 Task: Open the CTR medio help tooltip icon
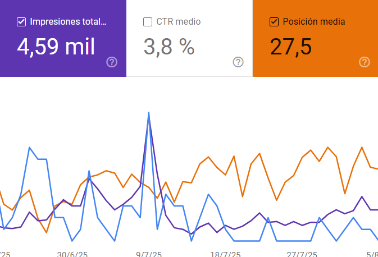(x=238, y=62)
